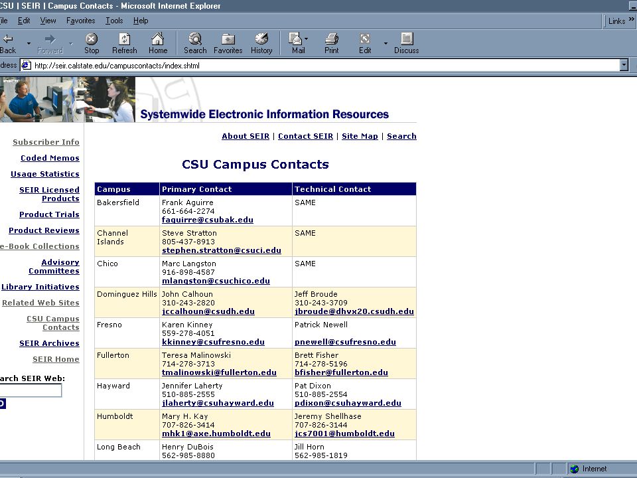The width and height of the screenshot is (637, 478).
Task: Select the Bakersfield campus cell
Action: point(127,210)
